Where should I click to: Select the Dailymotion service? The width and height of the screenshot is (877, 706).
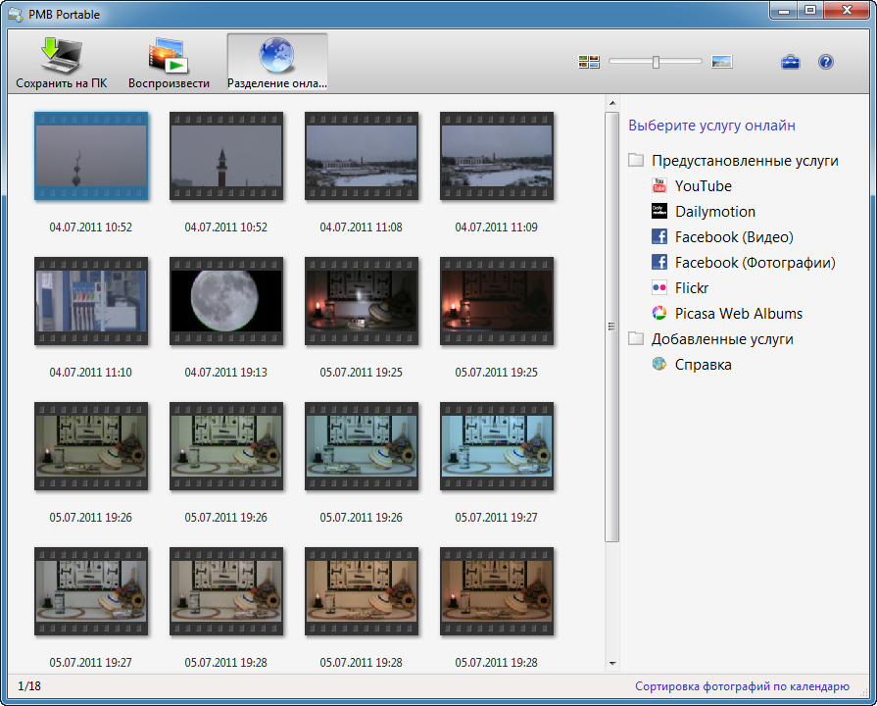(x=714, y=212)
